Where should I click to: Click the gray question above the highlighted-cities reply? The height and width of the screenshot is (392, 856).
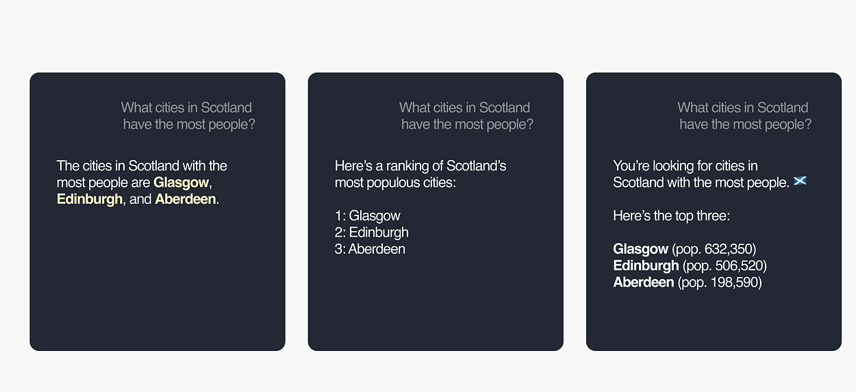pos(188,116)
